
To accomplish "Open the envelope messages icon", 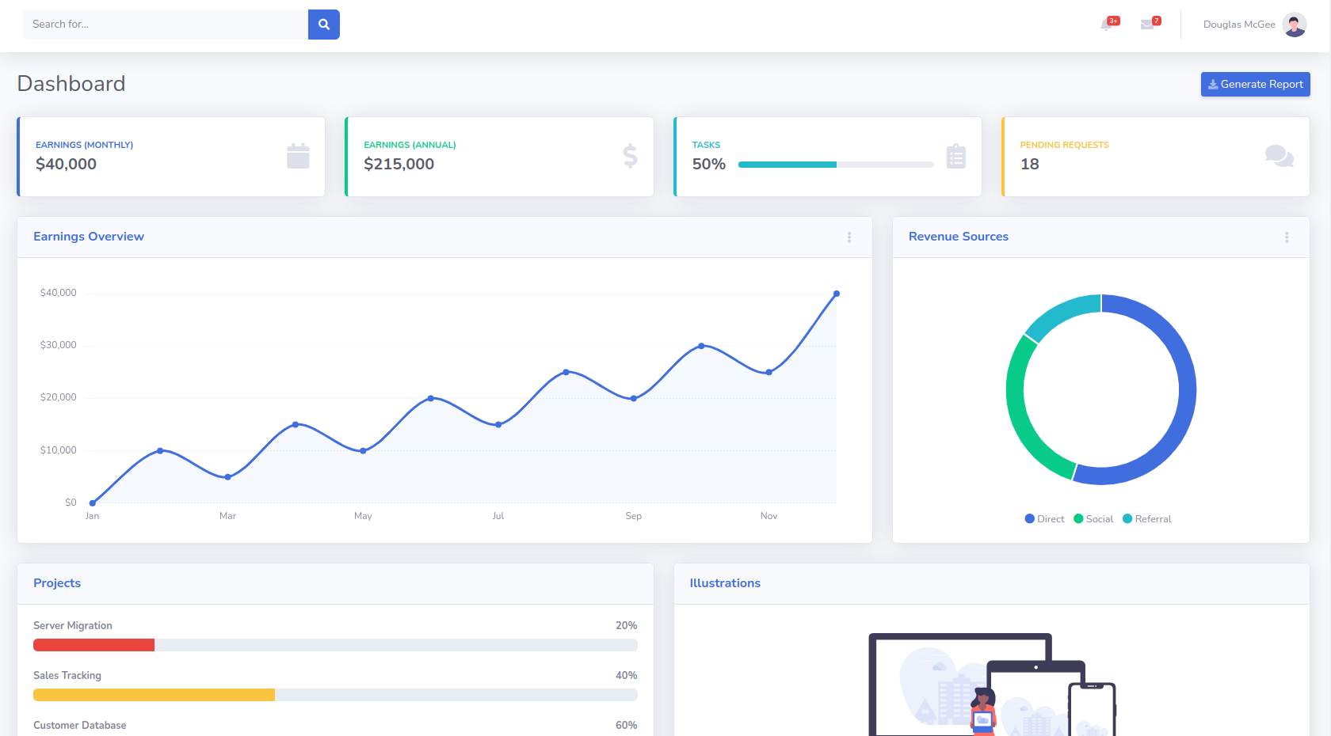I will 1147,25.
